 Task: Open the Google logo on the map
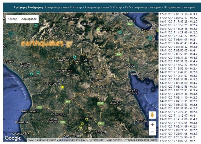click(x=13, y=138)
